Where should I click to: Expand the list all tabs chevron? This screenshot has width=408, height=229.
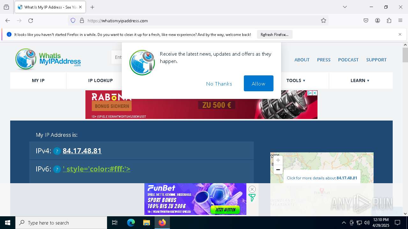(x=345, y=7)
